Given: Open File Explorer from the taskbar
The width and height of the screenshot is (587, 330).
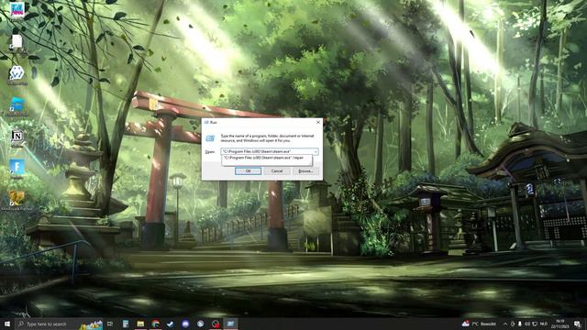Looking at the screenshot, I should click(140, 324).
